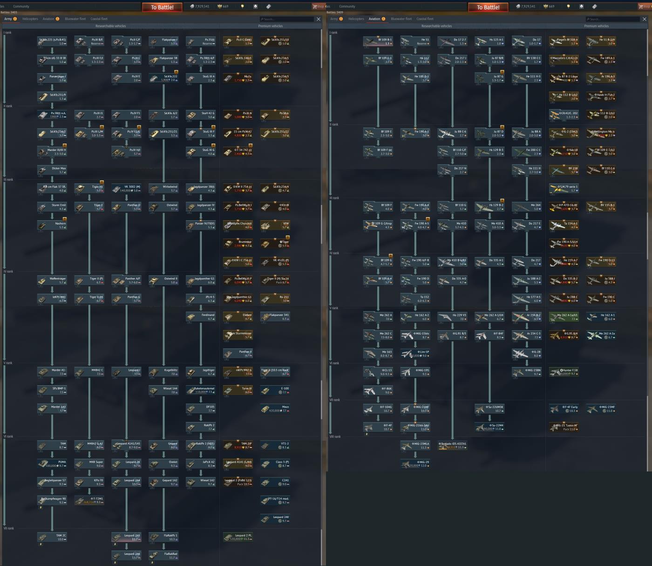Select the Su-22UM3K aircraft
Screen dimensions: 652x566
click(x=489, y=409)
